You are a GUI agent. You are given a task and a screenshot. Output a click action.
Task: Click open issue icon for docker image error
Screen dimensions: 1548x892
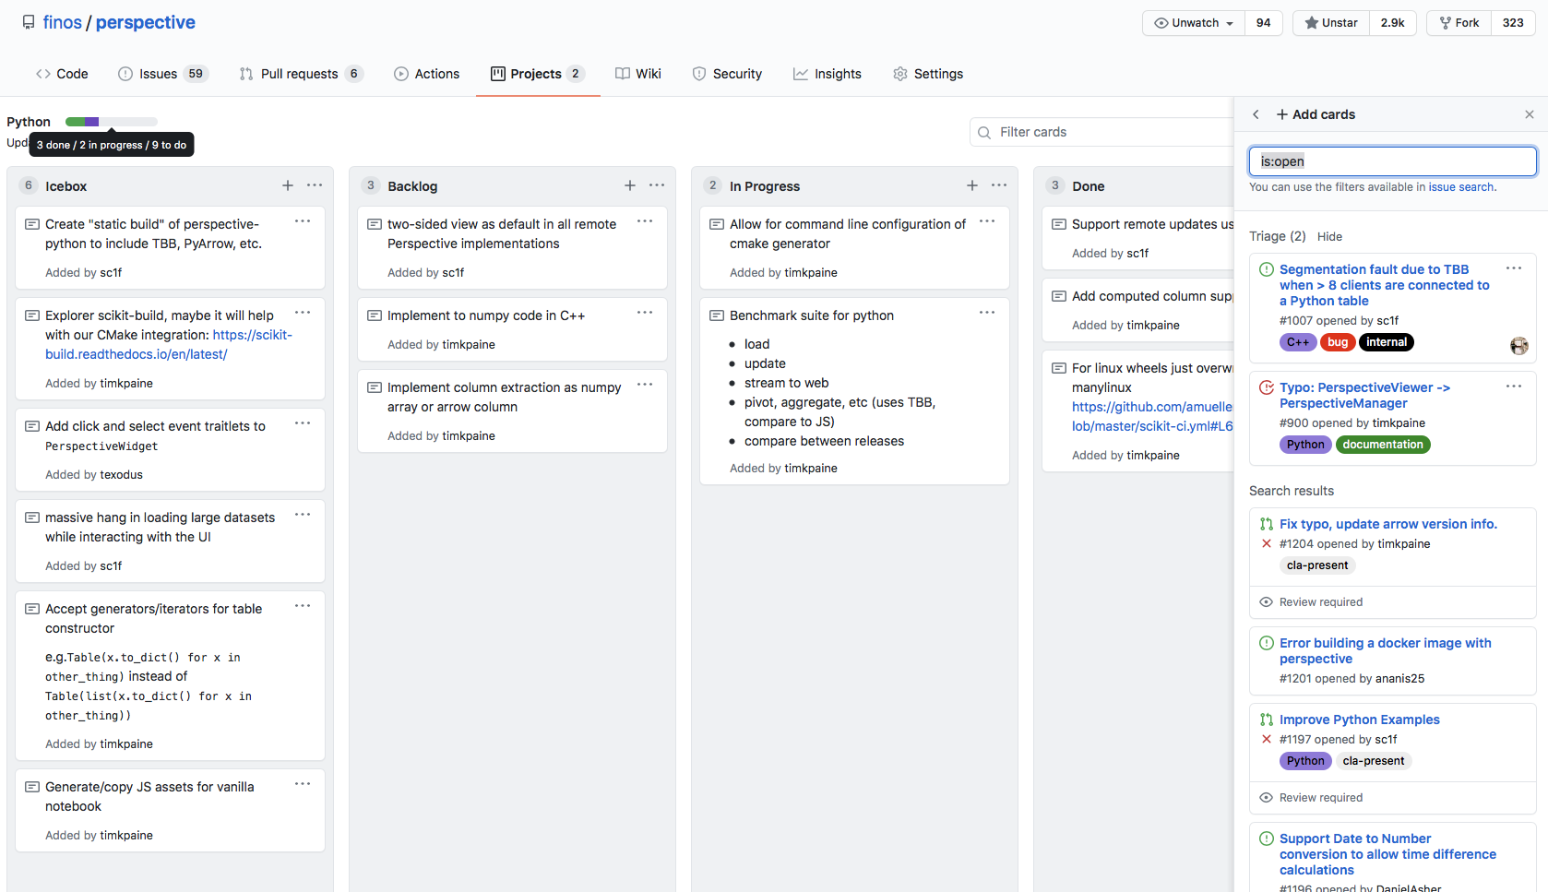(x=1267, y=643)
